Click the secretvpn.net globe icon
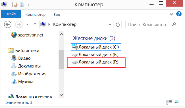 pyautogui.click(x=14, y=35)
